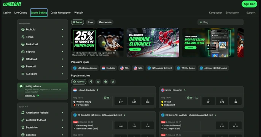Open Gratis kampagner tab
The image size is (261, 137).
[60, 13]
